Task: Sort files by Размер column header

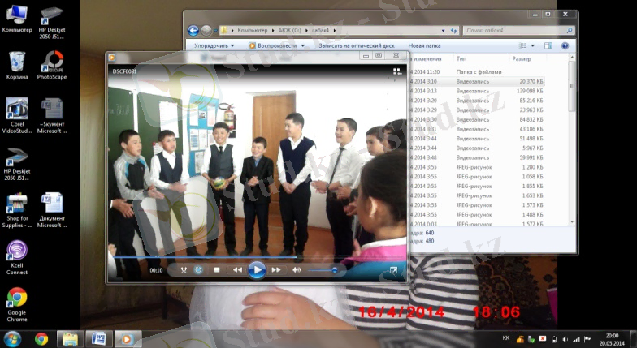Action: (x=522, y=59)
